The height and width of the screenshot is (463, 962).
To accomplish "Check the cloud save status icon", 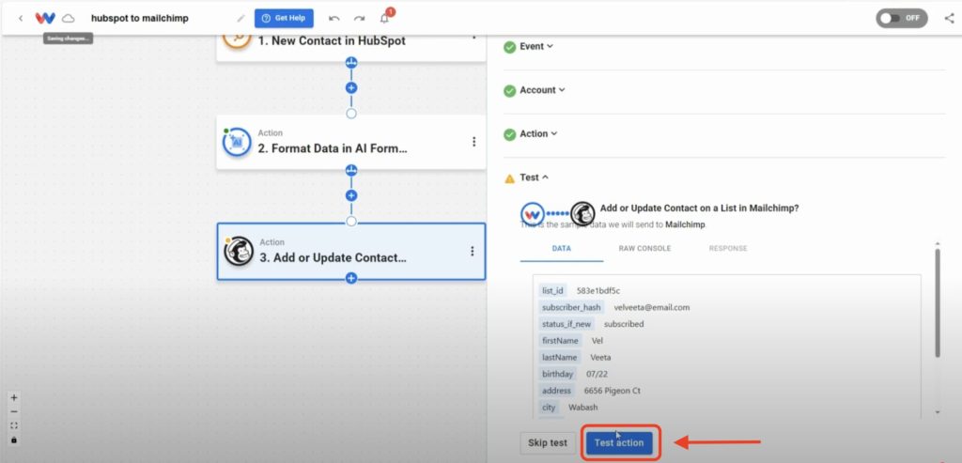I will pos(68,19).
